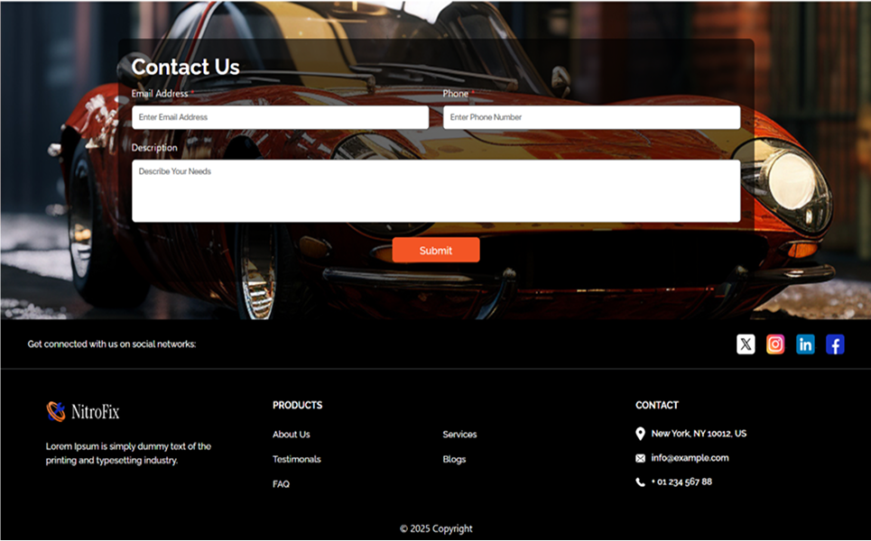
Task: Open the Testimonials footer link
Action: pyautogui.click(x=296, y=460)
